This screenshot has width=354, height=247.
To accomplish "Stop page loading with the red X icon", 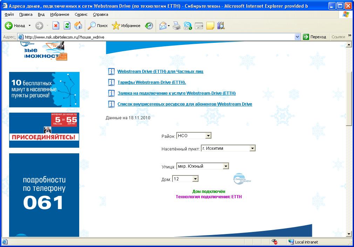I will pyautogui.click(x=56, y=26).
